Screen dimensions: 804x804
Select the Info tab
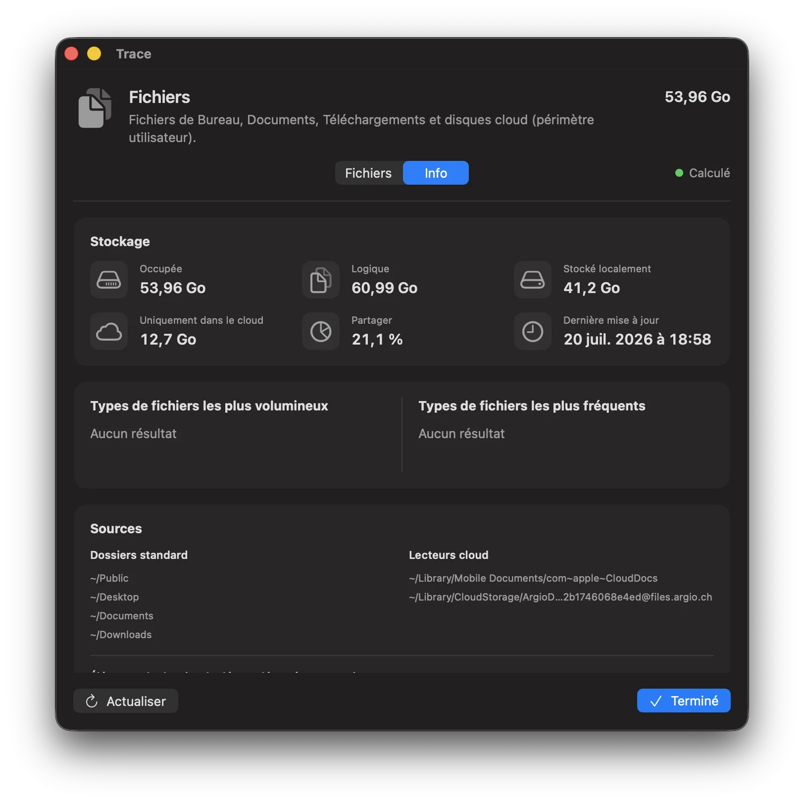[x=436, y=173]
